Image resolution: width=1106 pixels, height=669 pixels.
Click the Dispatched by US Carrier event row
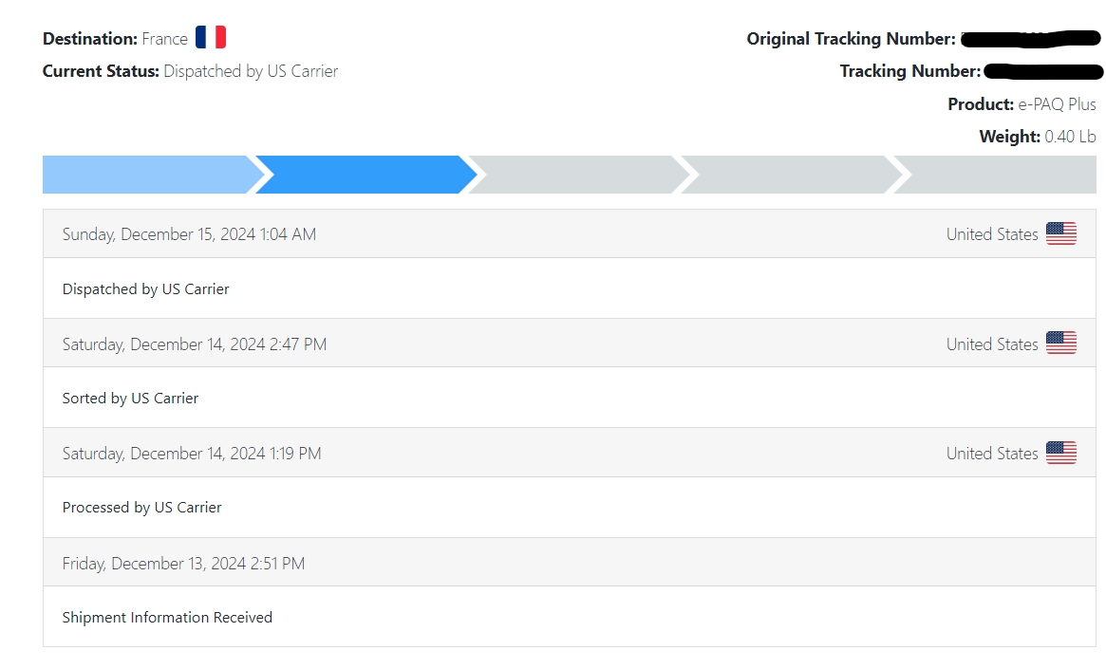570,288
